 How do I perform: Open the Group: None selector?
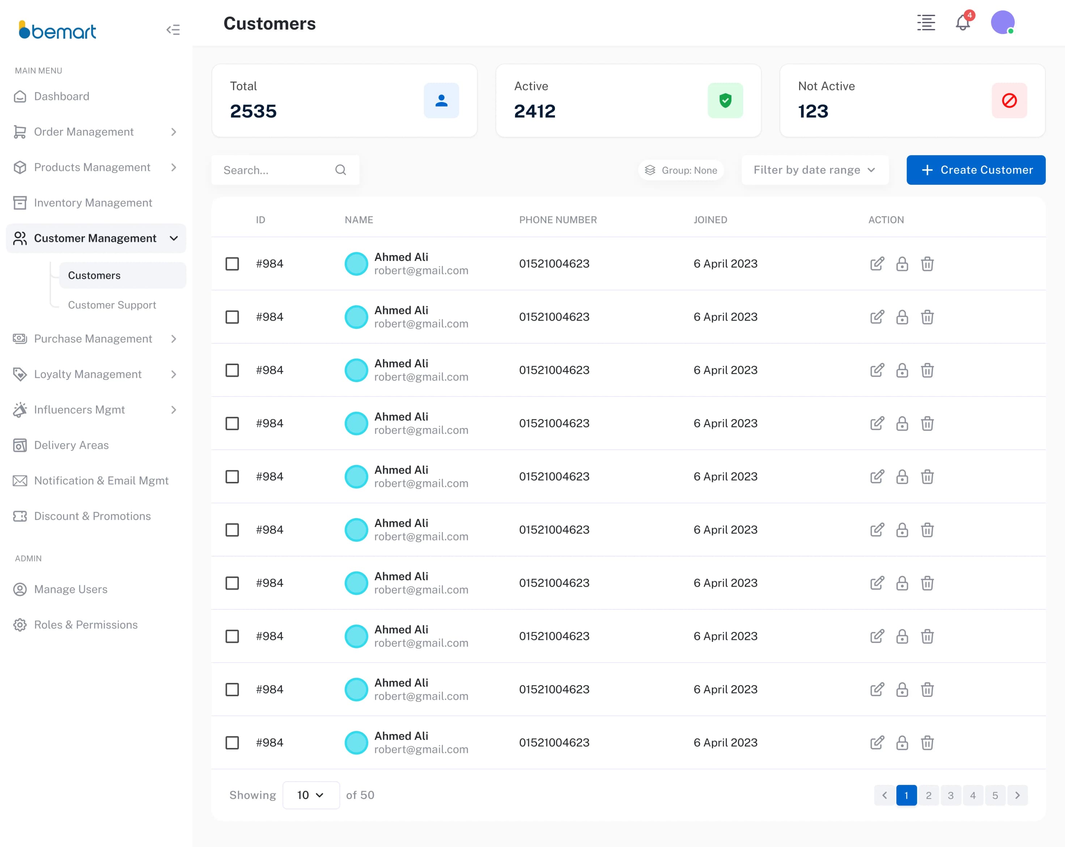click(681, 170)
